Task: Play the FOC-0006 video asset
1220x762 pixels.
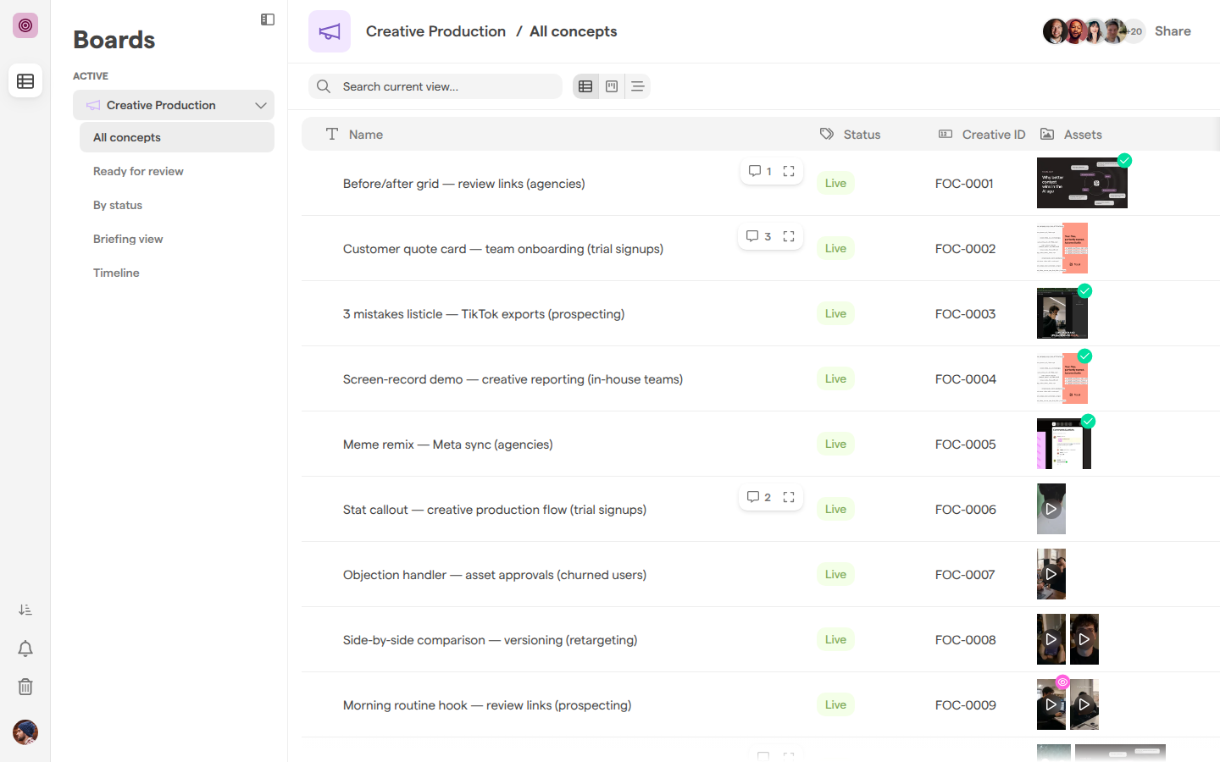Action: click(1051, 509)
